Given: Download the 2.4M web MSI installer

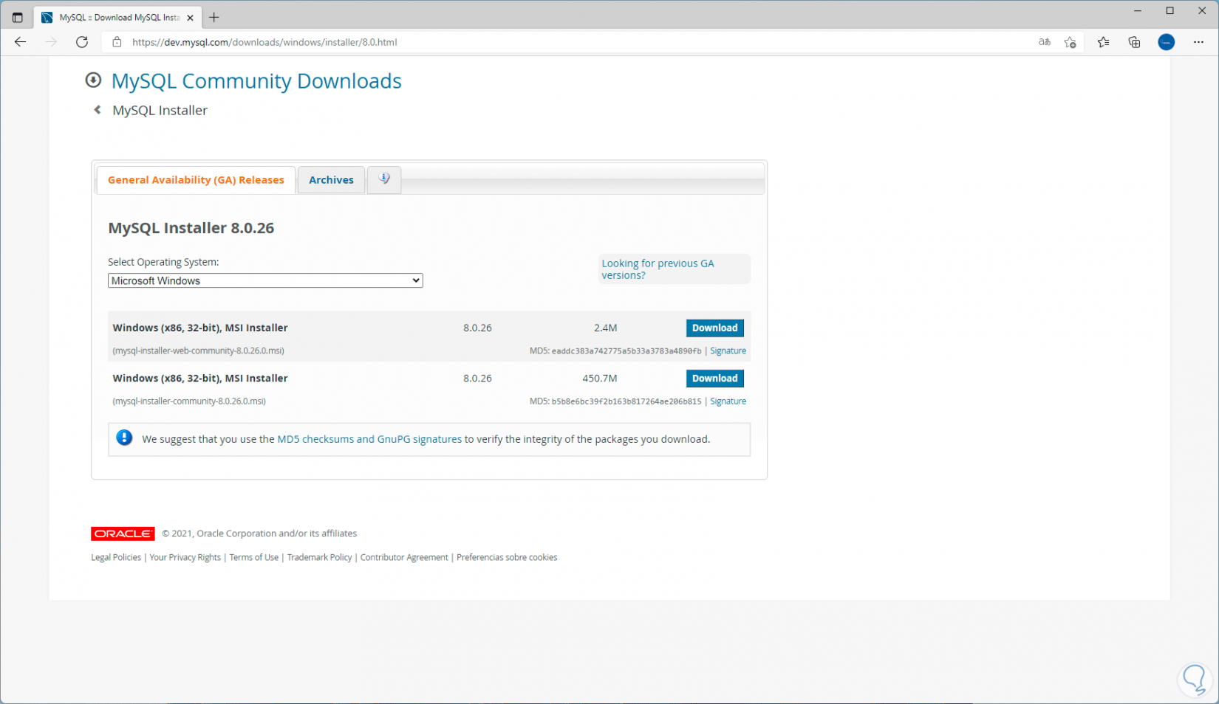Looking at the screenshot, I should [714, 328].
